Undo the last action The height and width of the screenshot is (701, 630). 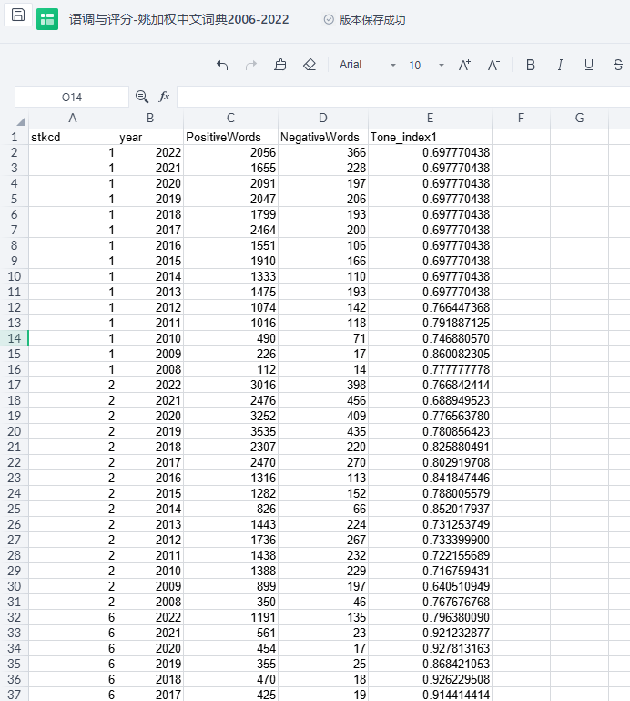[x=223, y=65]
